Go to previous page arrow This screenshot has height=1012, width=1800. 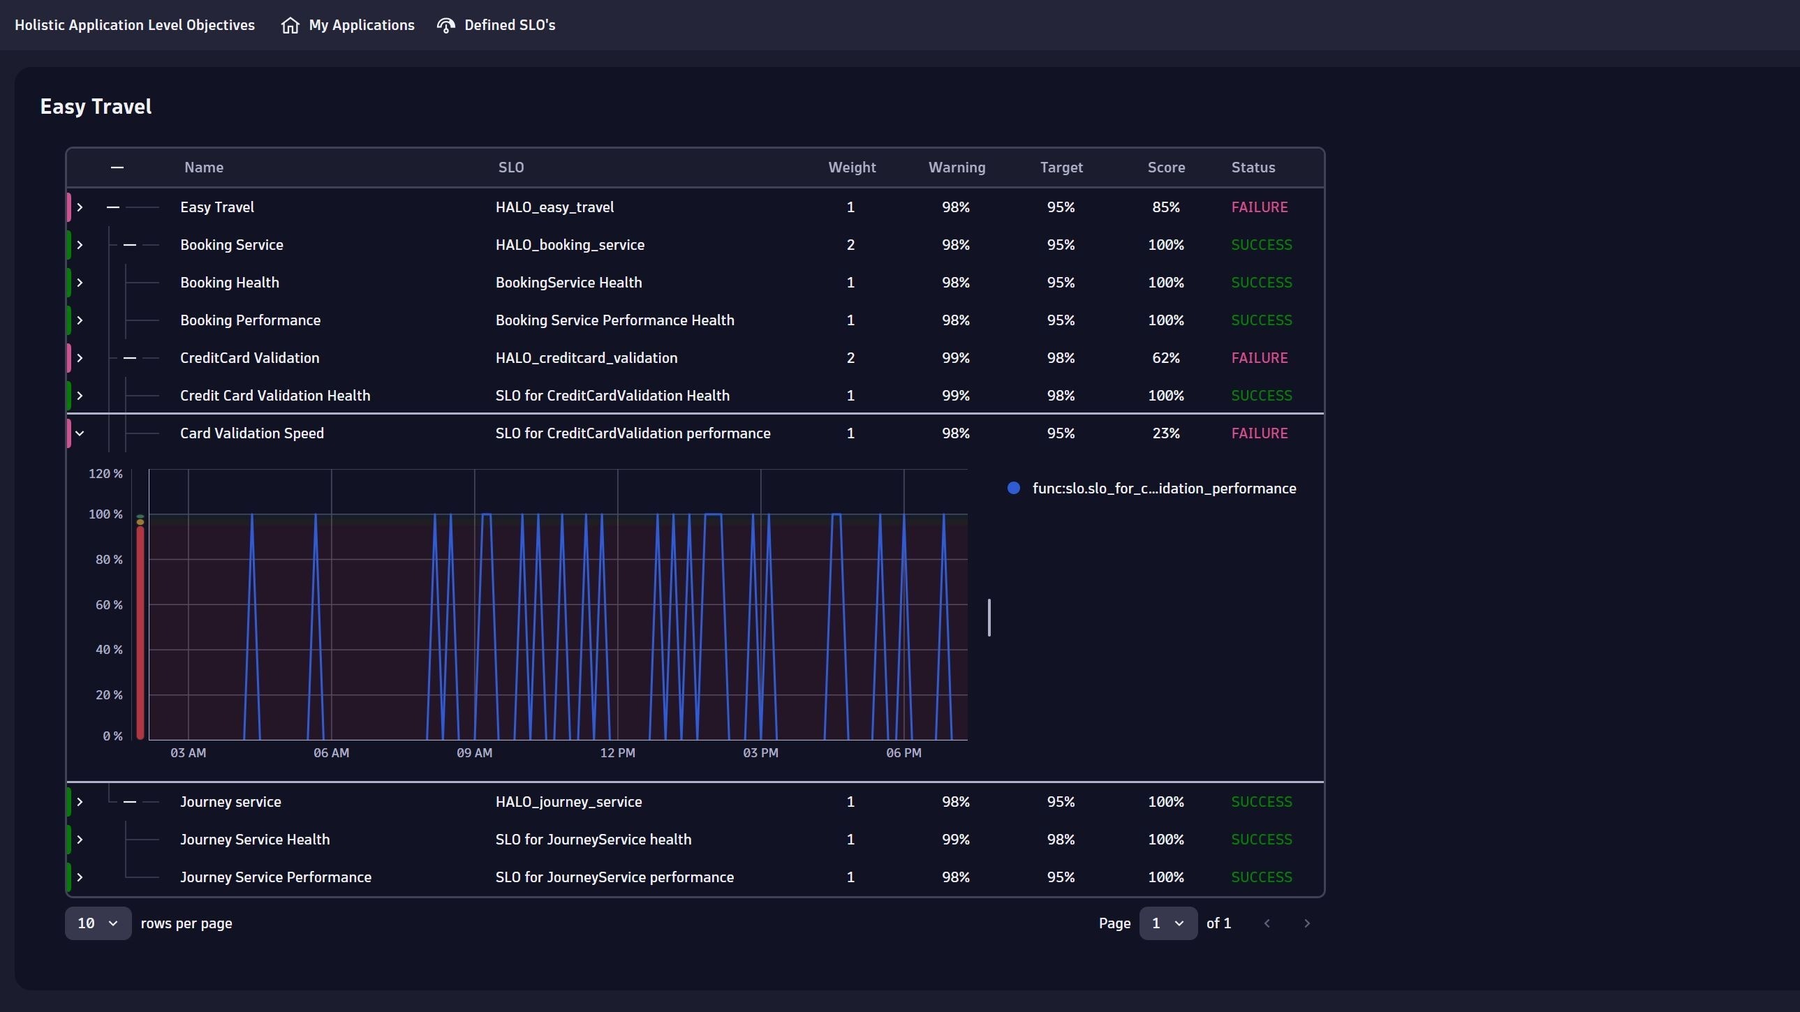pos(1267,923)
